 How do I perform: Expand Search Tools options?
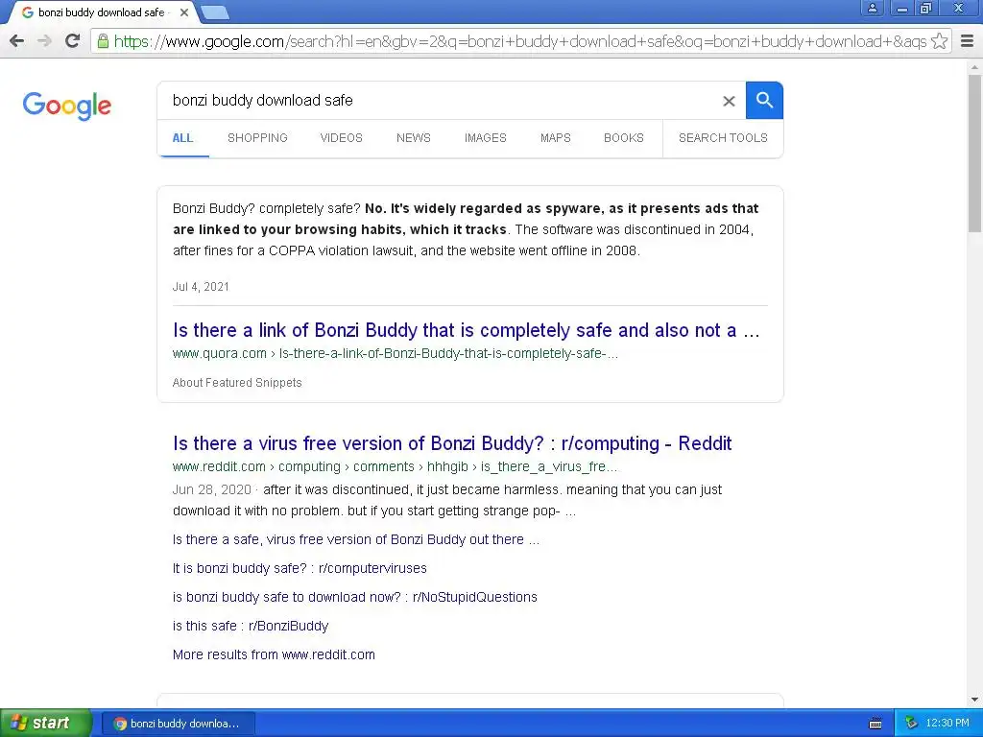(x=723, y=138)
